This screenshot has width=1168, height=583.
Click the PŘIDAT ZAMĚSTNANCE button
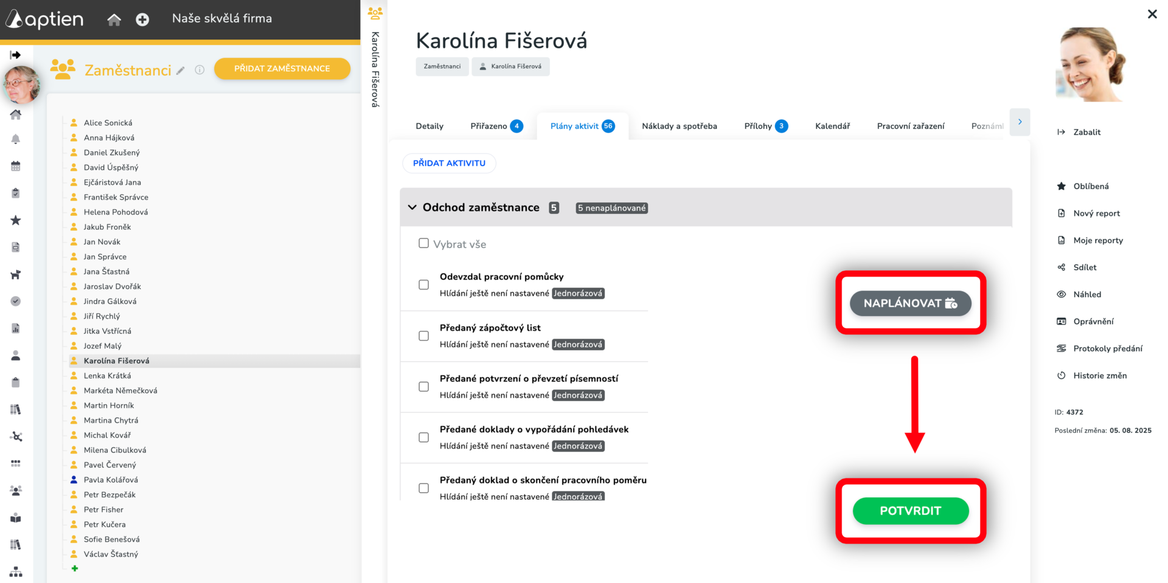(282, 69)
